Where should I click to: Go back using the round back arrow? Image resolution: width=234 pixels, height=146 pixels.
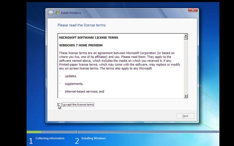[x=51, y=13]
